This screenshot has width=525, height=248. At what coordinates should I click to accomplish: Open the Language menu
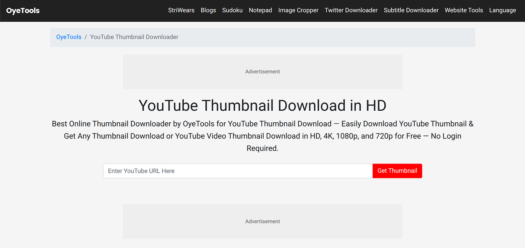tap(502, 10)
